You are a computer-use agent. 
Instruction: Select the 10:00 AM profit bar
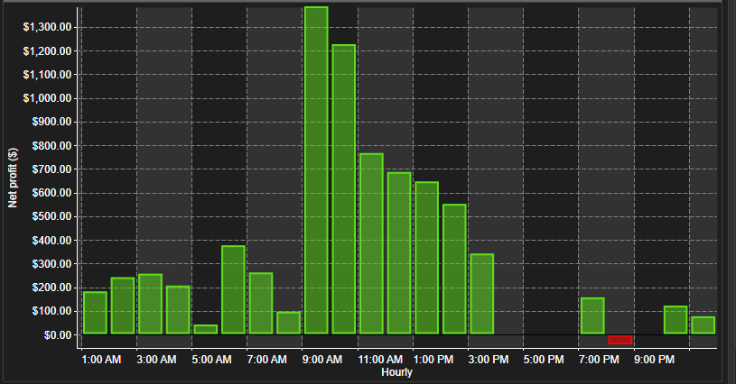tap(344, 189)
